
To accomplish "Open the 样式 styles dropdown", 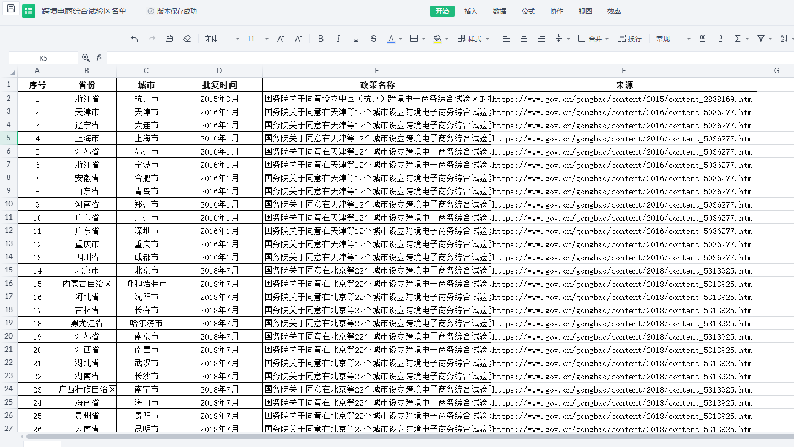I will coord(473,39).
